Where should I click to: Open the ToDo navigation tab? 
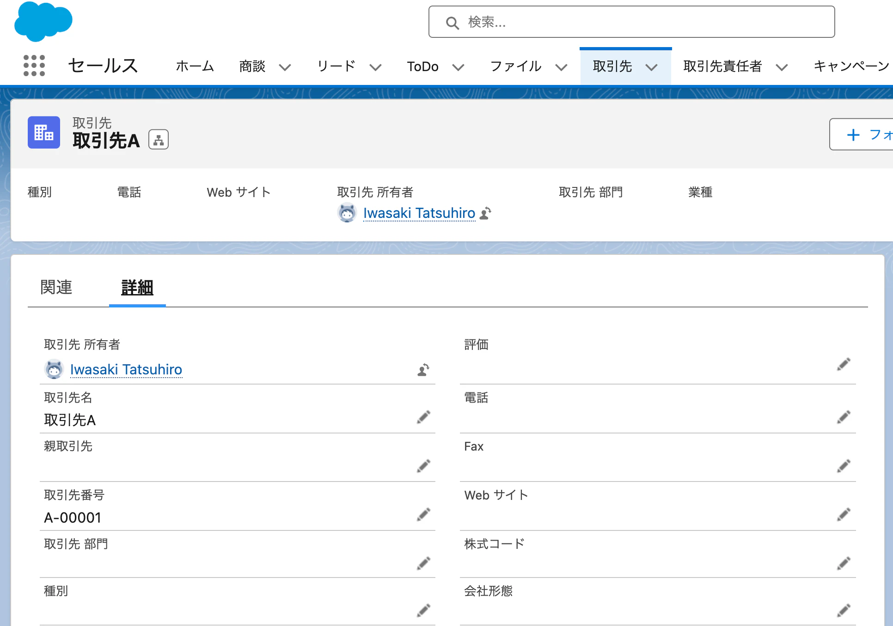coord(422,66)
